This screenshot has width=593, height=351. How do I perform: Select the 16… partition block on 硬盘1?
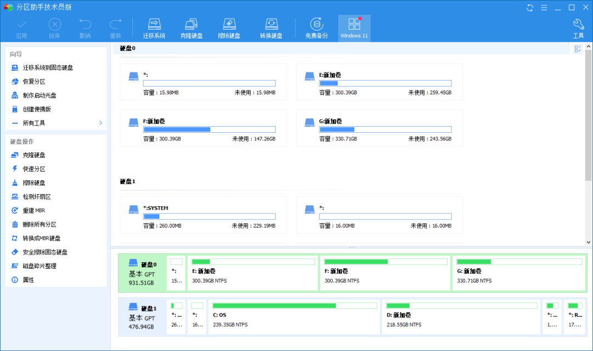click(x=197, y=317)
